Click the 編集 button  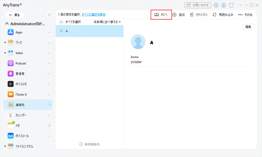point(248,27)
